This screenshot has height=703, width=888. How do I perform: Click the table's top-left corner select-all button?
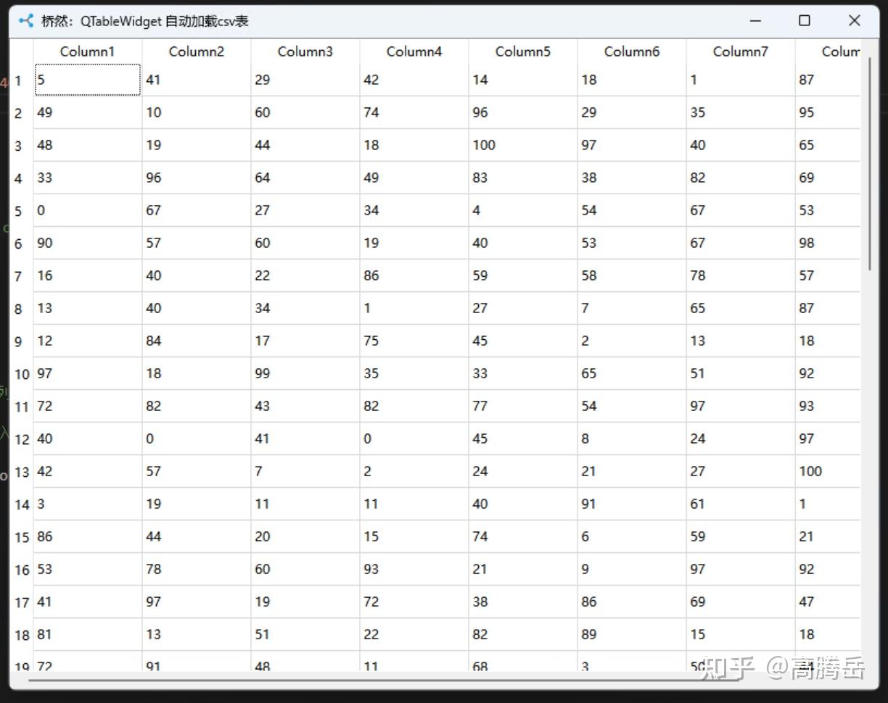(22, 51)
